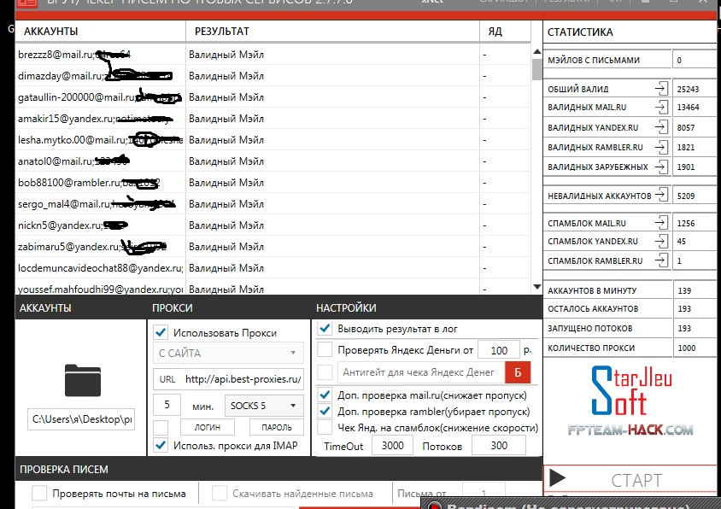Toggle Доп. проверка rambler checkbox
This screenshot has width=721, height=509.
pos(325,411)
